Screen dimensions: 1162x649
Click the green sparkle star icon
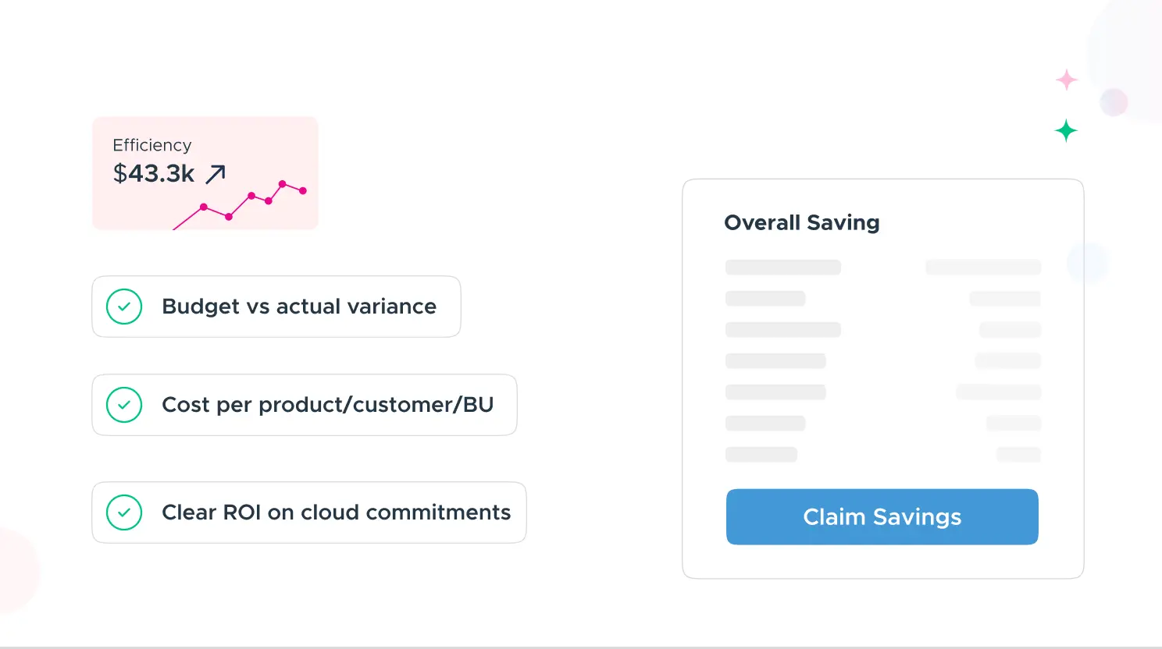pyautogui.click(x=1066, y=130)
